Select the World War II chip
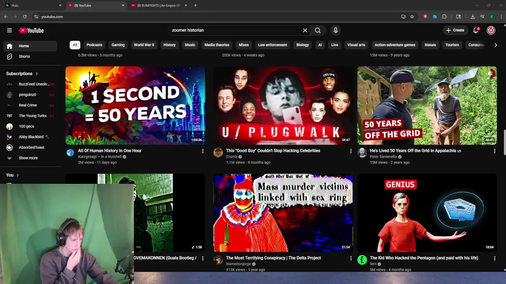This screenshot has width=506, height=284. (144, 45)
